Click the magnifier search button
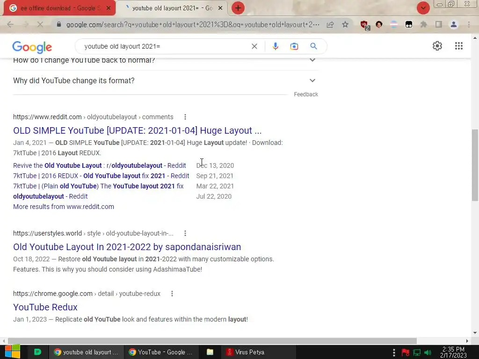Screen dimensions: 479x359 click(x=314, y=46)
